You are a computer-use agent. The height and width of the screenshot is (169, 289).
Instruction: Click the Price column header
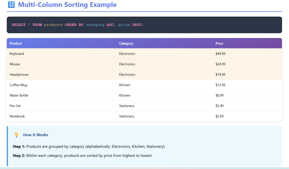(x=219, y=43)
